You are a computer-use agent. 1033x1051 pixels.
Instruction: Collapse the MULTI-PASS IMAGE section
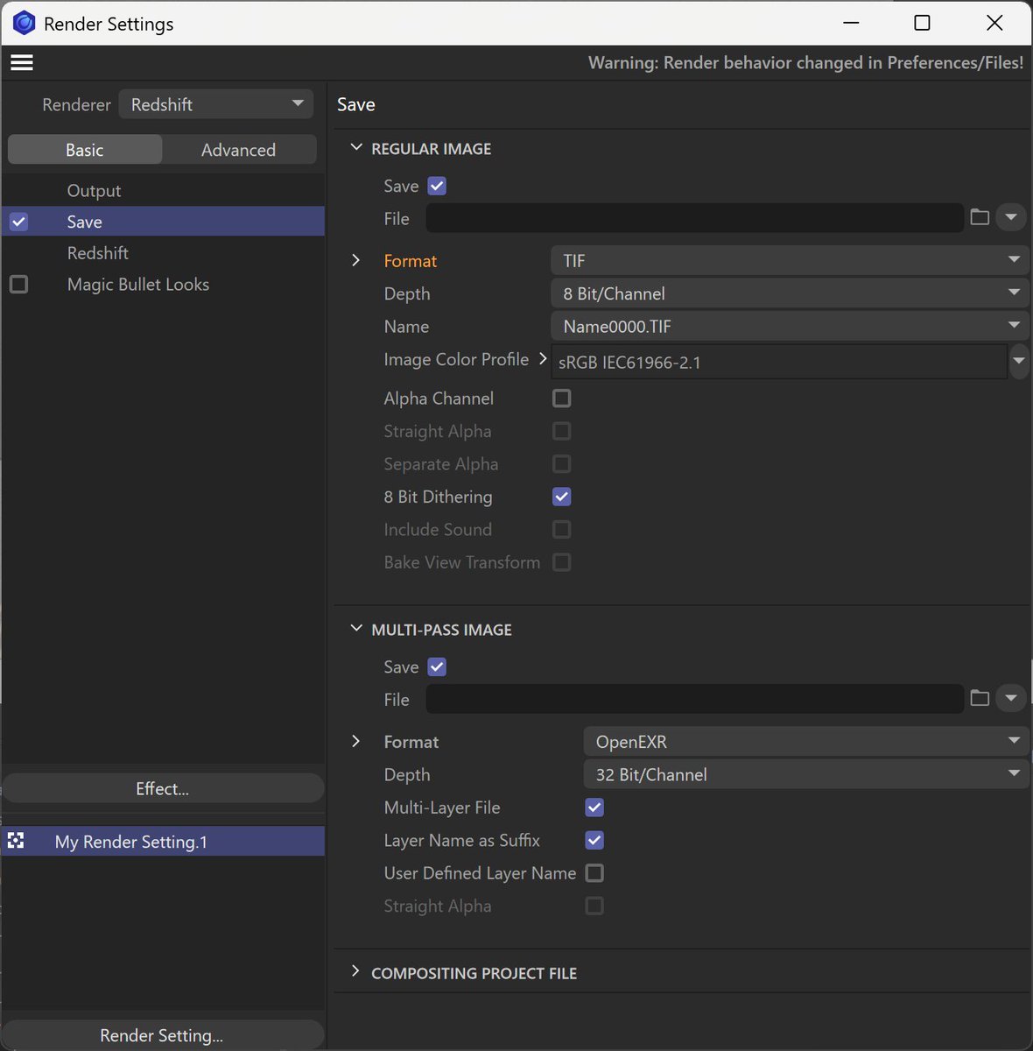[356, 629]
